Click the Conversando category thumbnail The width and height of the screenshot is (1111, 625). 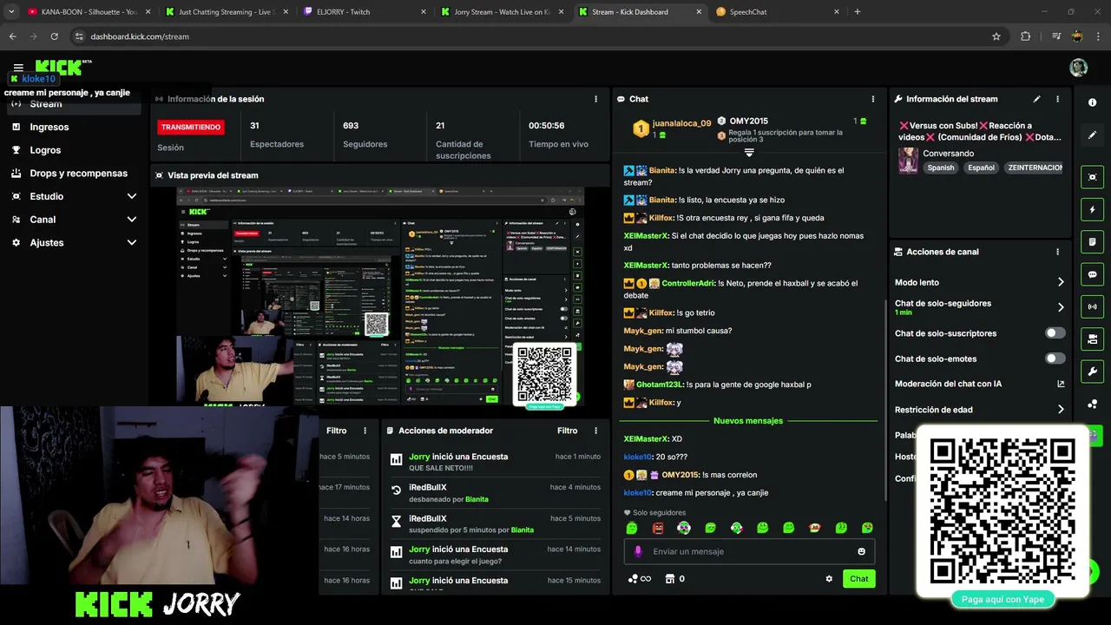tap(908, 161)
